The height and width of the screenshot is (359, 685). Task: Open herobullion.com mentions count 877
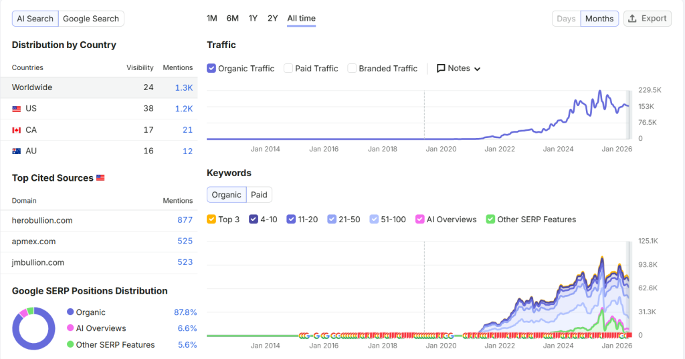coord(185,220)
